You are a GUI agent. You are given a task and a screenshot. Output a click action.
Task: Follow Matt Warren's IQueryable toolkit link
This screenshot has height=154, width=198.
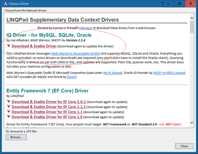(x=75, y=53)
